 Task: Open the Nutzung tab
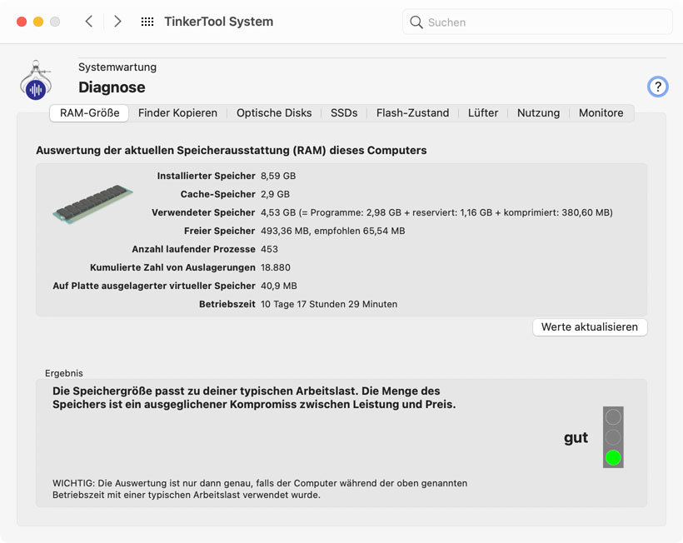[x=538, y=113]
